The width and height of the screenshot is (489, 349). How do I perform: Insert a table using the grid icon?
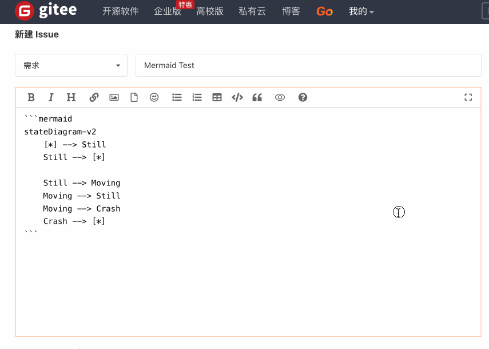click(217, 97)
